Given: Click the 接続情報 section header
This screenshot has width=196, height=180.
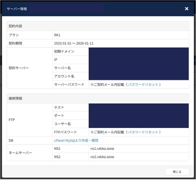Looking at the screenshot, I should [x=15, y=98].
